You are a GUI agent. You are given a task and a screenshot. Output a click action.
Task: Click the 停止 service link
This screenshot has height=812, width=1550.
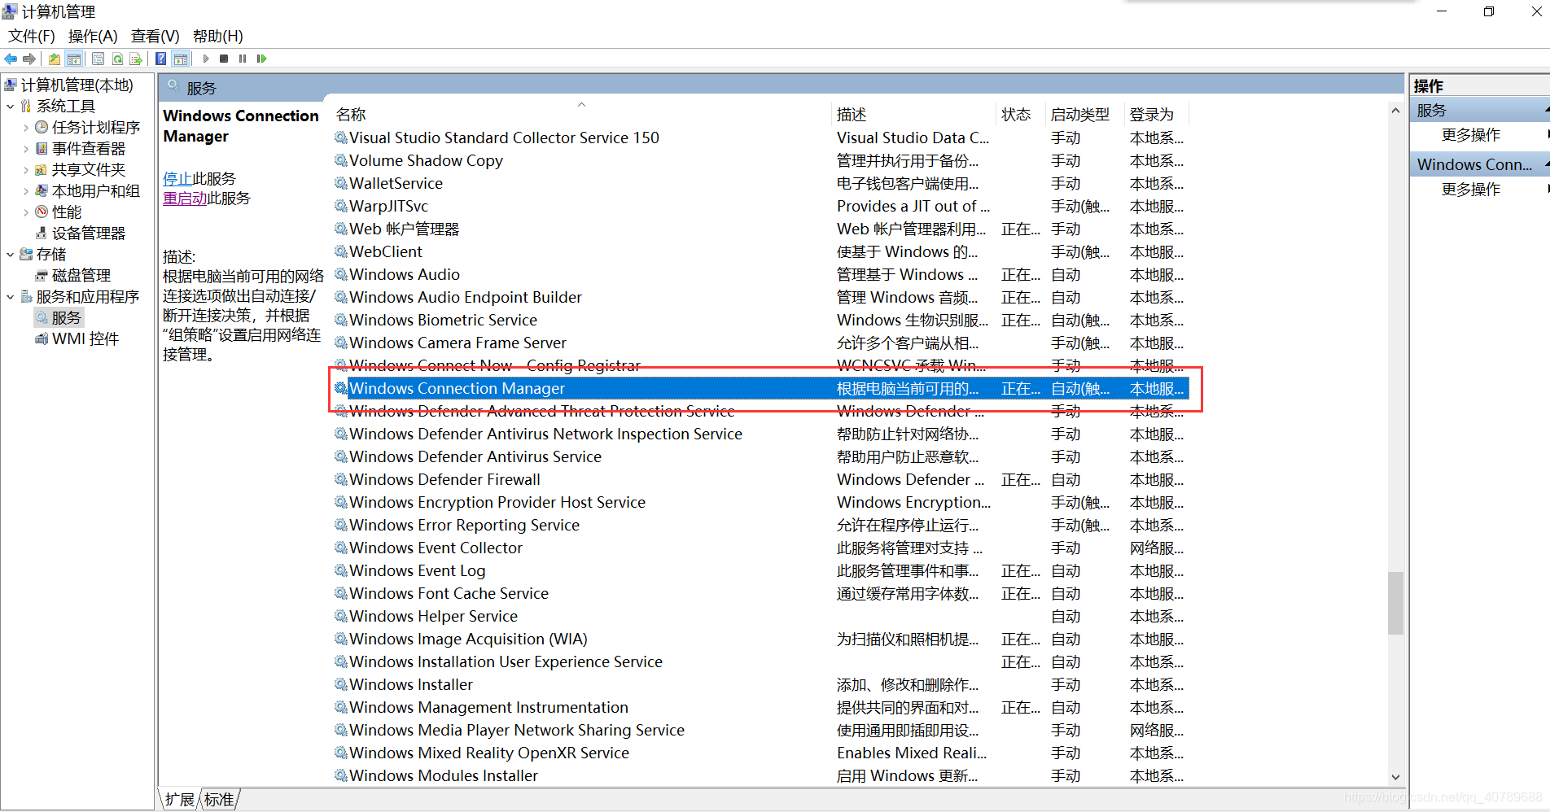(177, 178)
